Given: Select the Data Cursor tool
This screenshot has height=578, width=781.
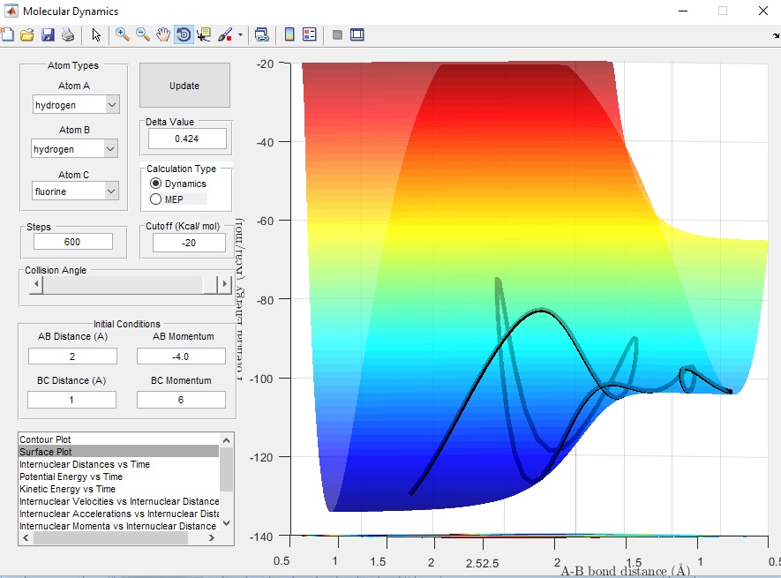Looking at the screenshot, I should (x=204, y=35).
